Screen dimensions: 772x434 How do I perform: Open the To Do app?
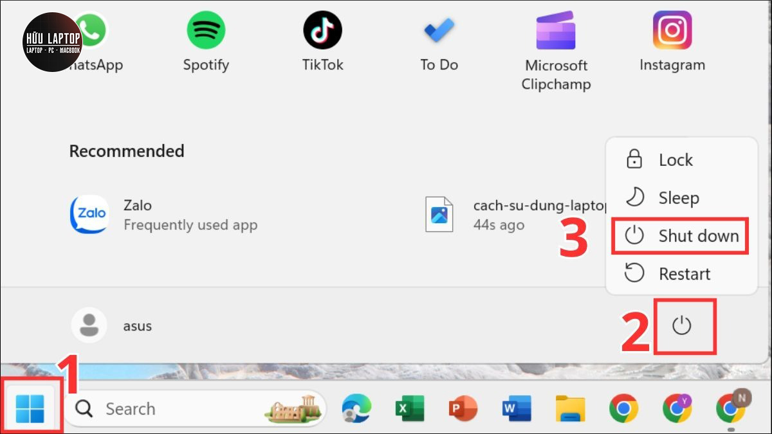coord(439,41)
